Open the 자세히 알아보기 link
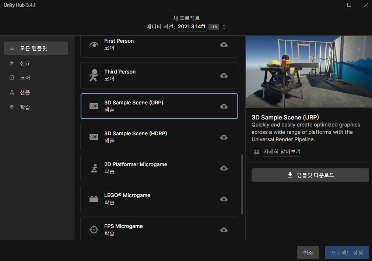 pos(282,151)
